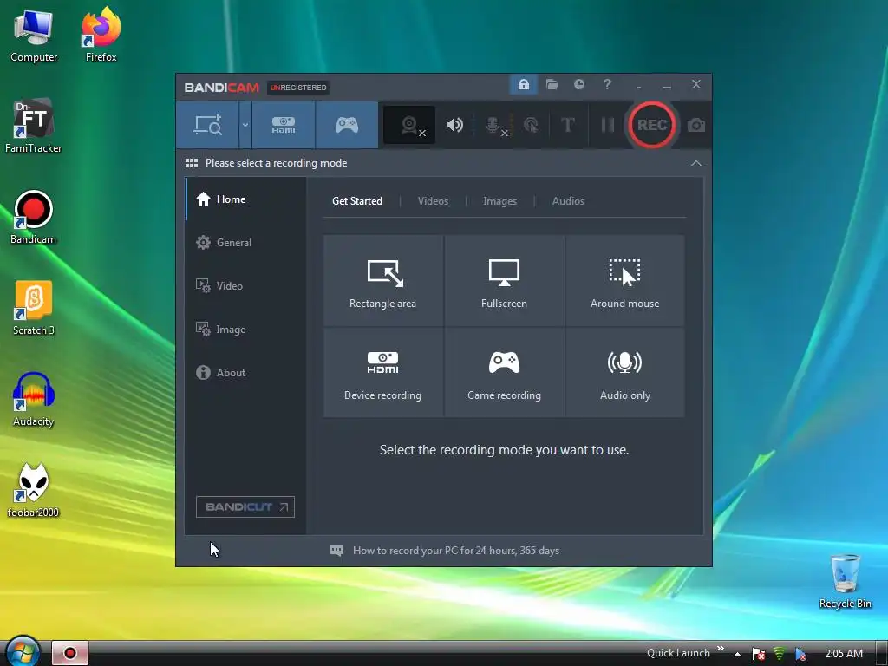
Task: Click the grid icon beside recording mode prompt
Action: pos(192,163)
